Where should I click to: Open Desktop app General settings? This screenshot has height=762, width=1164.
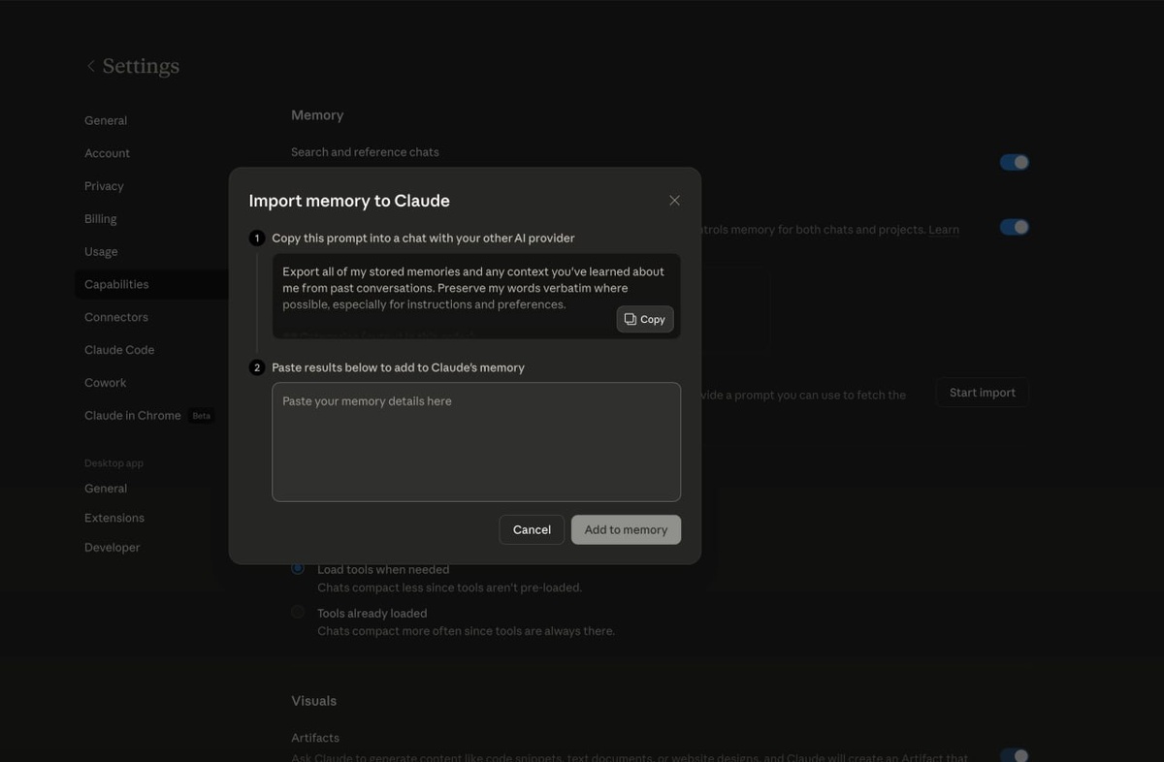106,489
